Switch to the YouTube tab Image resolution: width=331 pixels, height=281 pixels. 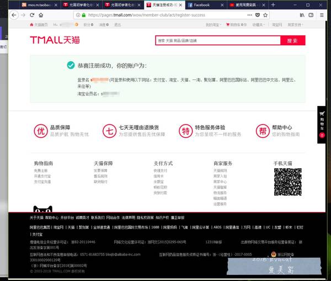(x=248, y=5)
